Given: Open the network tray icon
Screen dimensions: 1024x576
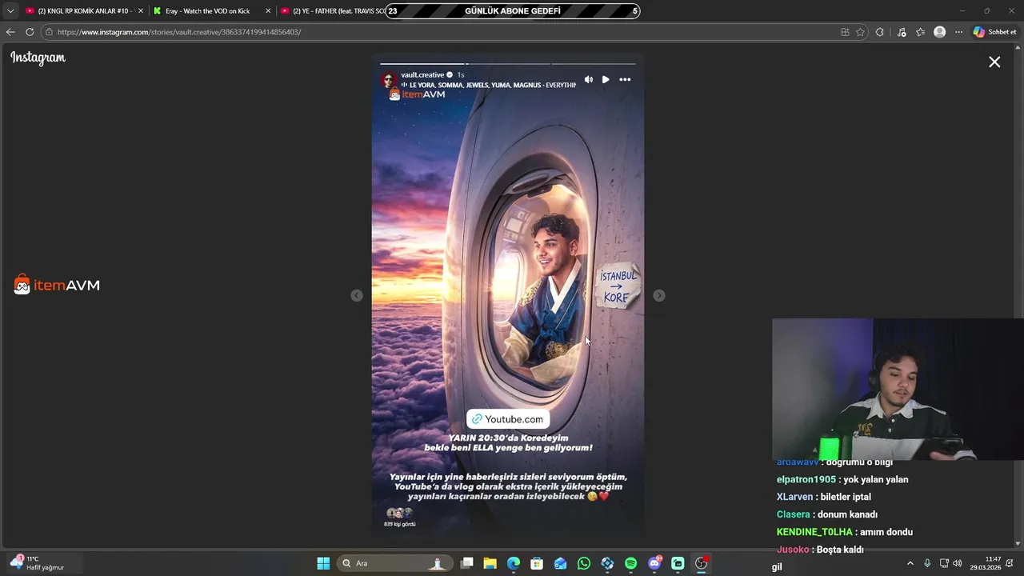Looking at the screenshot, I should pos(944,563).
